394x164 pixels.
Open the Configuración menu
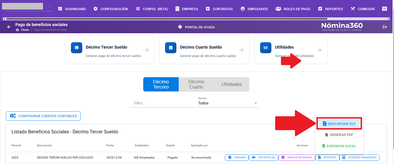coord(111,9)
